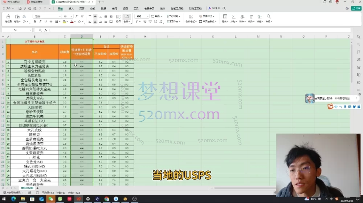Viewport: 363px width, 203px height.
Task: Open the Page (页面) ribbon tab
Action: (x=82, y=9)
